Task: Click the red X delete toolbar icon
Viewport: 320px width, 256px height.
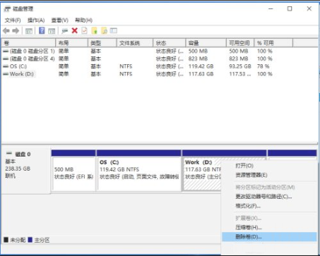Action: [75, 30]
